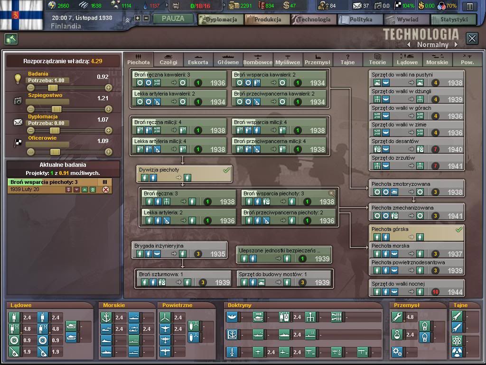Click the anchor icon in the Morskie panel
The height and width of the screenshot is (365, 486).
[106, 317]
